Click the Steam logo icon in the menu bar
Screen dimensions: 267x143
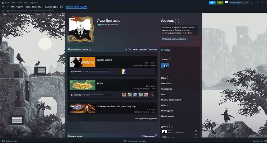[x=3, y=3]
